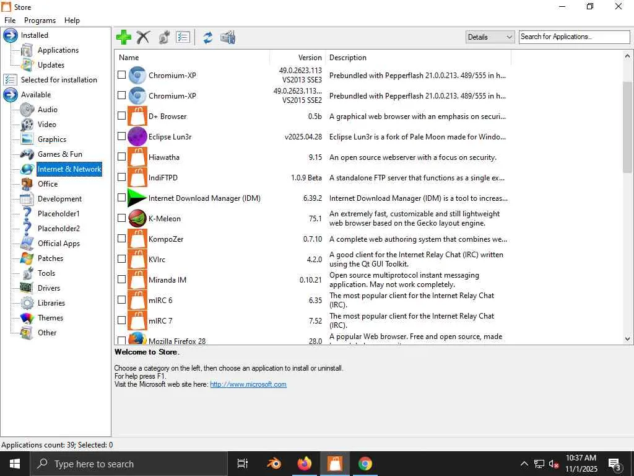The width and height of the screenshot is (634, 476).
Task: Open the Drivers category
Action: pyautogui.click(x=48, y=288)
